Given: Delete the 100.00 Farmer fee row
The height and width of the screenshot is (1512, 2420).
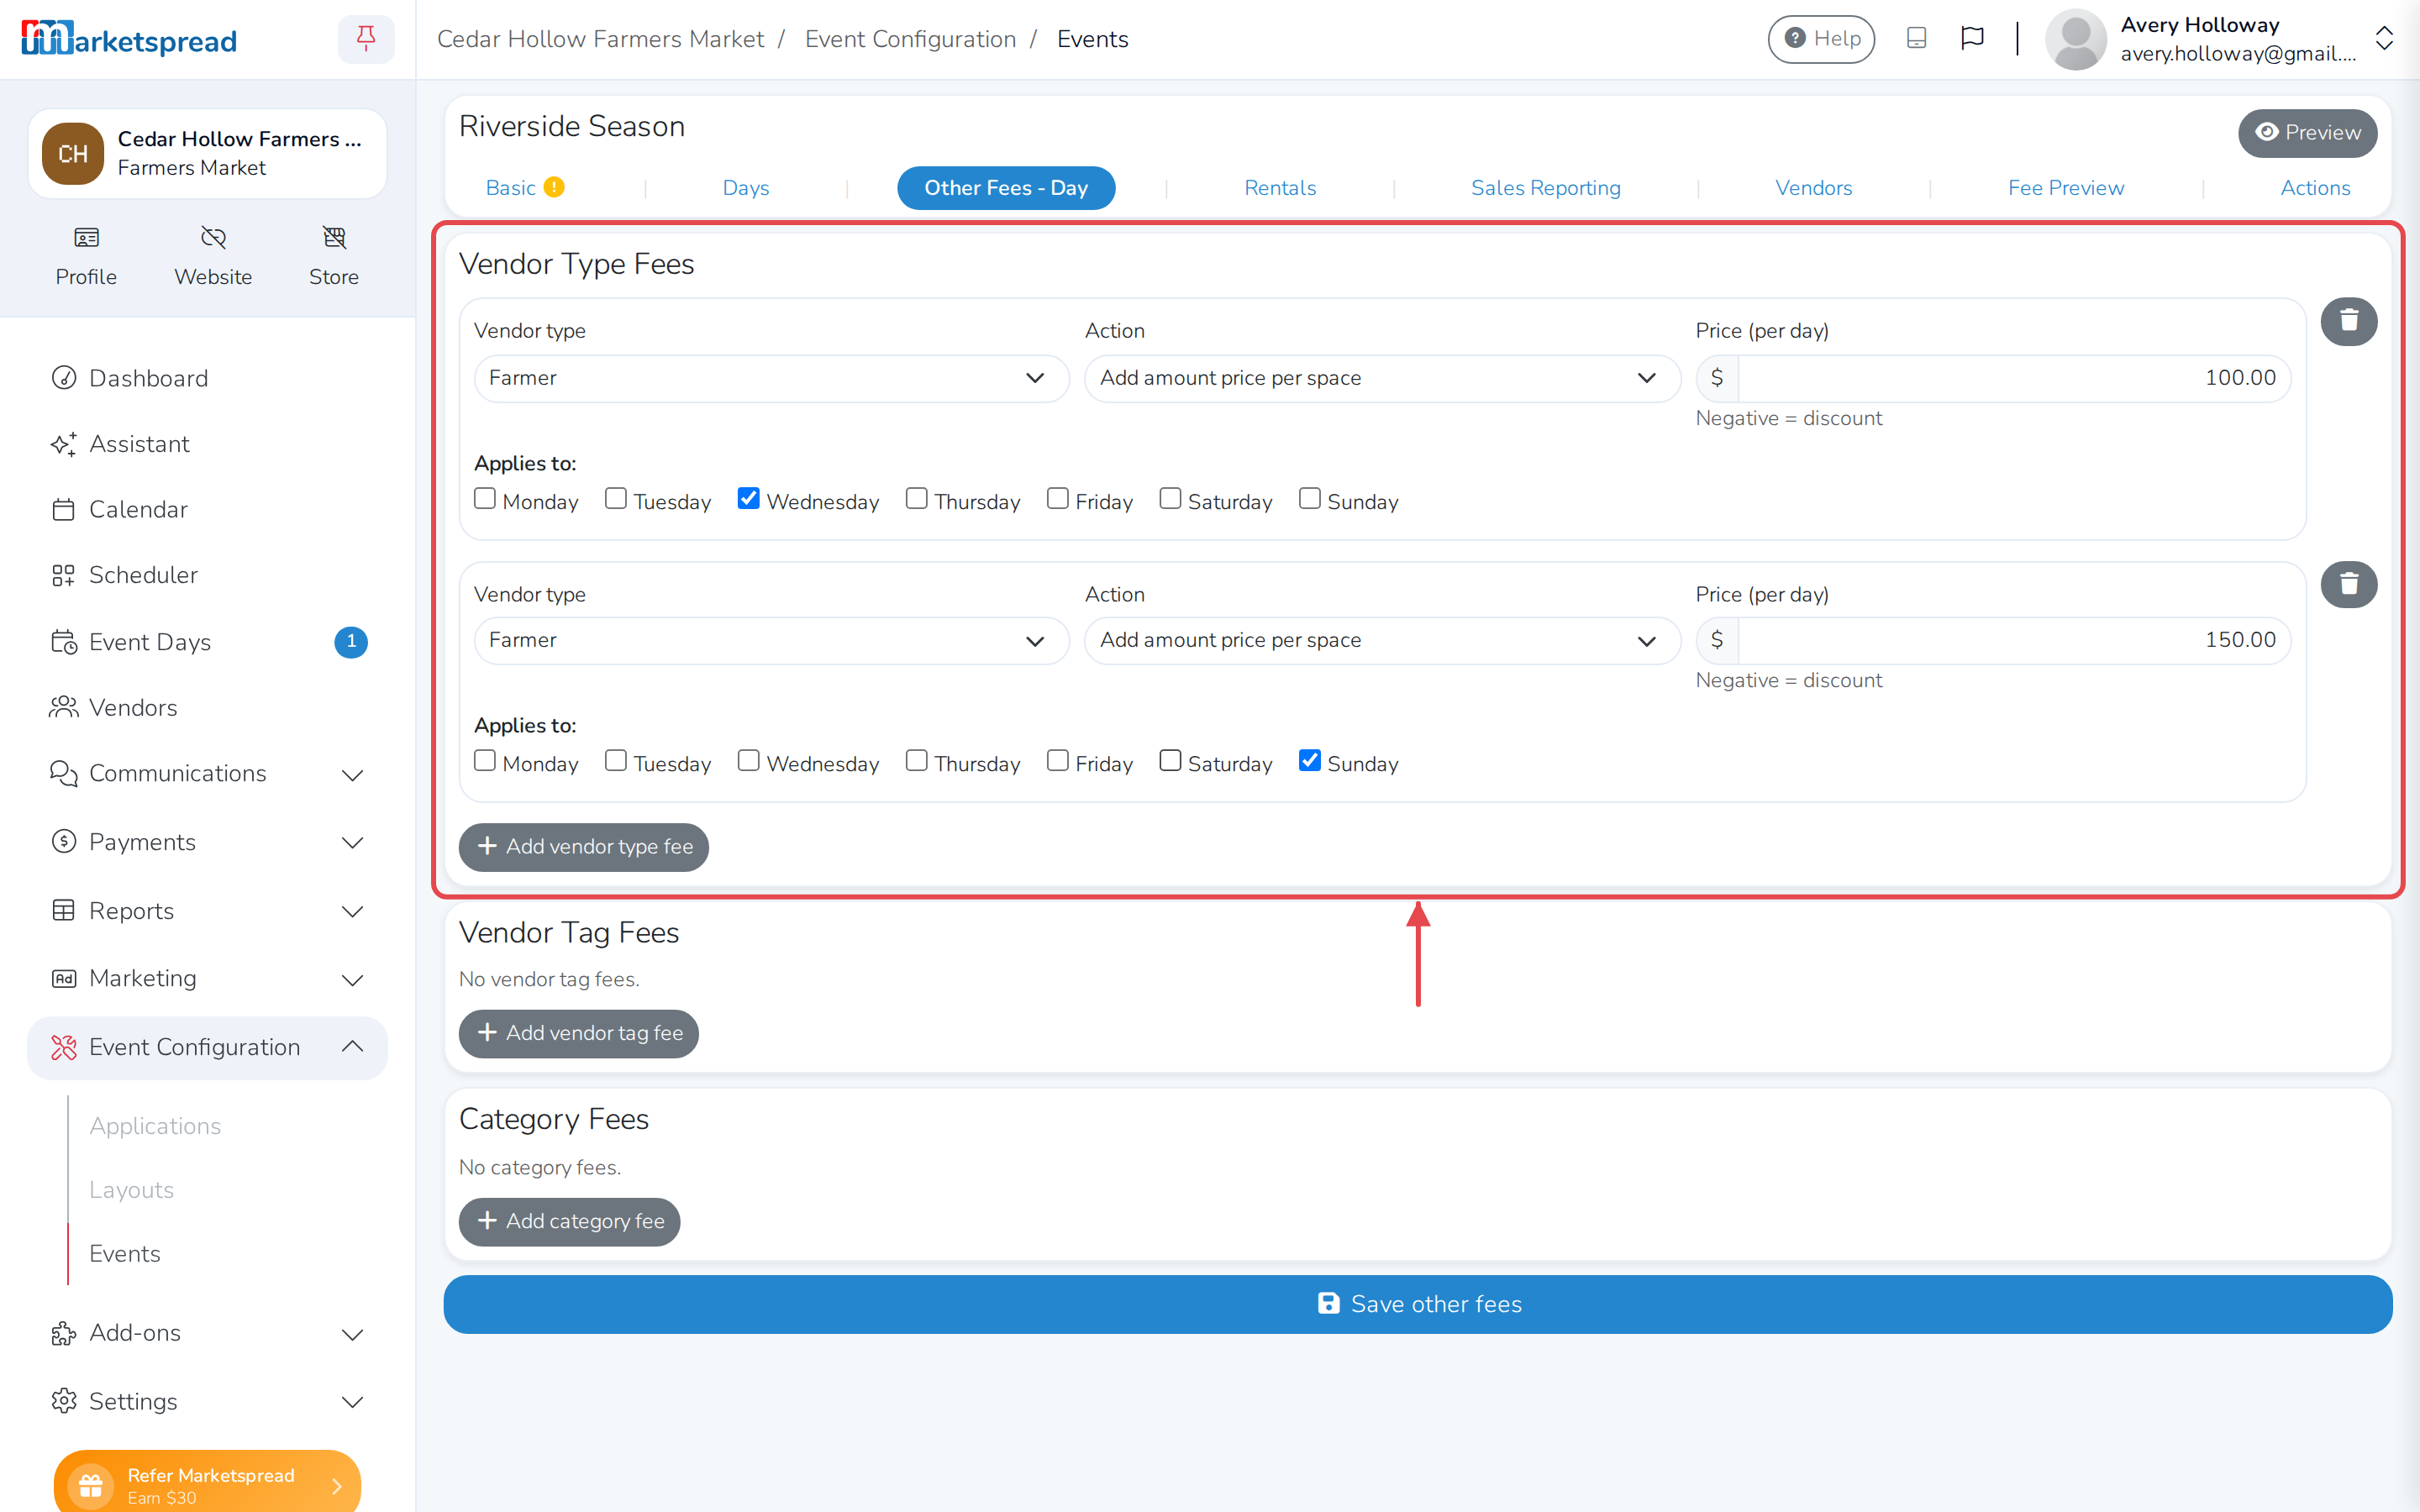Looking at the screenshot, I should click(2348, 321).
